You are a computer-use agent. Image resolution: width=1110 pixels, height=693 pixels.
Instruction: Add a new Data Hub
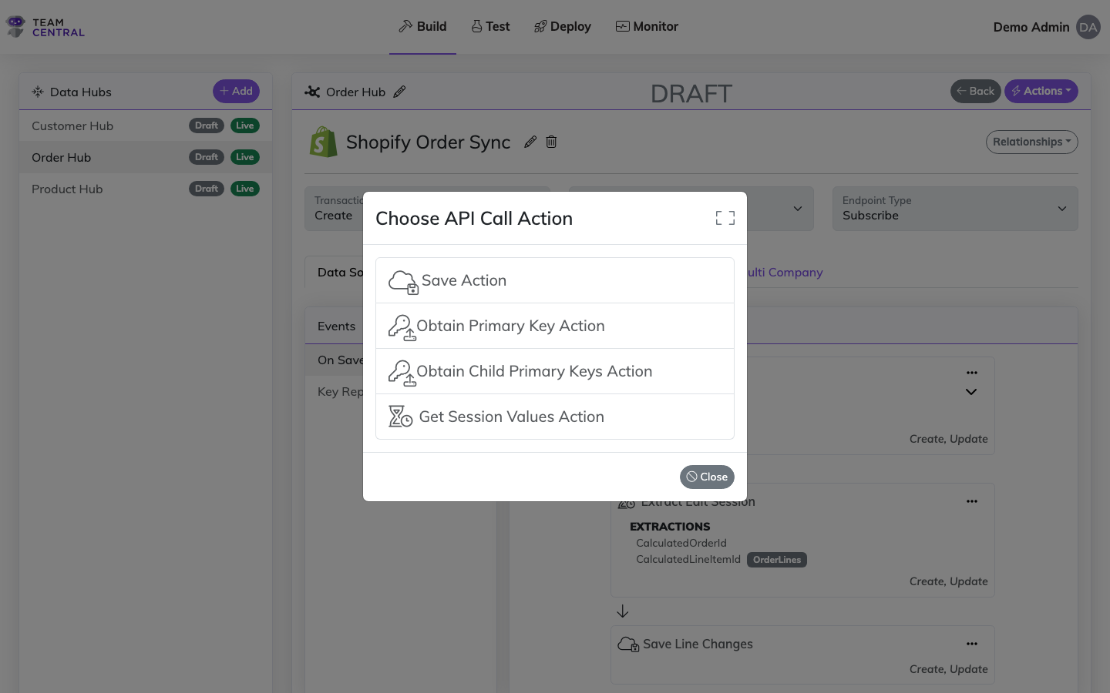pos(236,91)
